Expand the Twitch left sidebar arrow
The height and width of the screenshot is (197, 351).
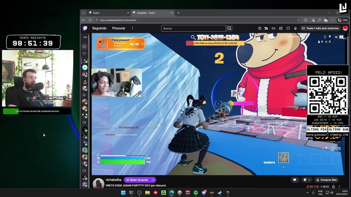(85, 37)
